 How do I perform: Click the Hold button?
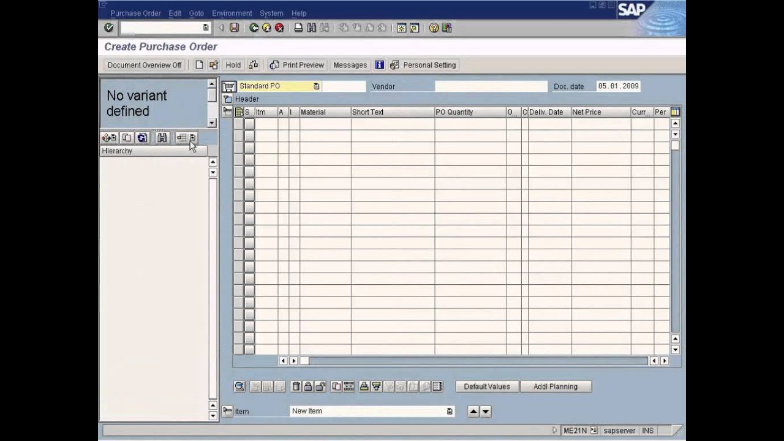coord(233,65)
